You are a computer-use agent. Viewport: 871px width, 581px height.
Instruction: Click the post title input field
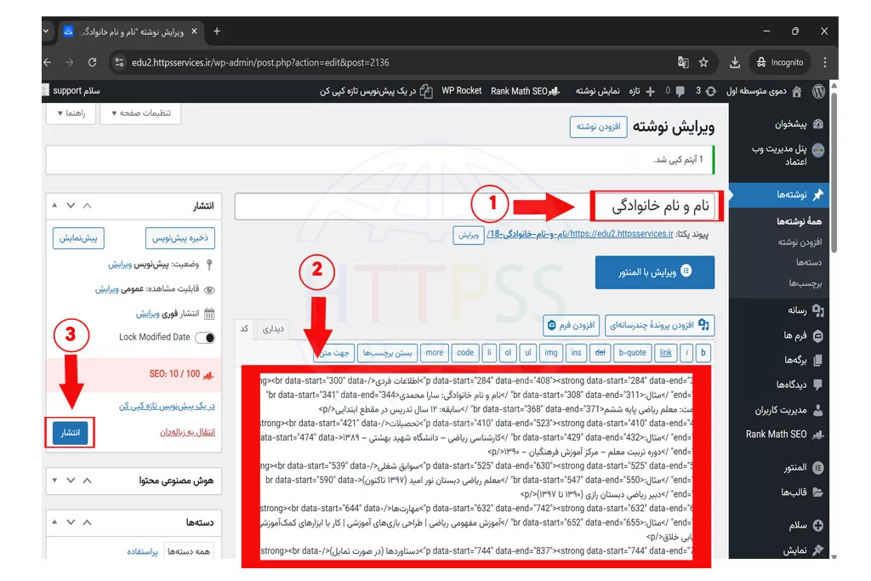(x=476, y=207)
